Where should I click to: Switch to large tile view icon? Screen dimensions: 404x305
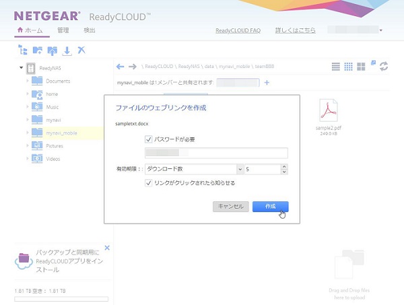[361, 67]
